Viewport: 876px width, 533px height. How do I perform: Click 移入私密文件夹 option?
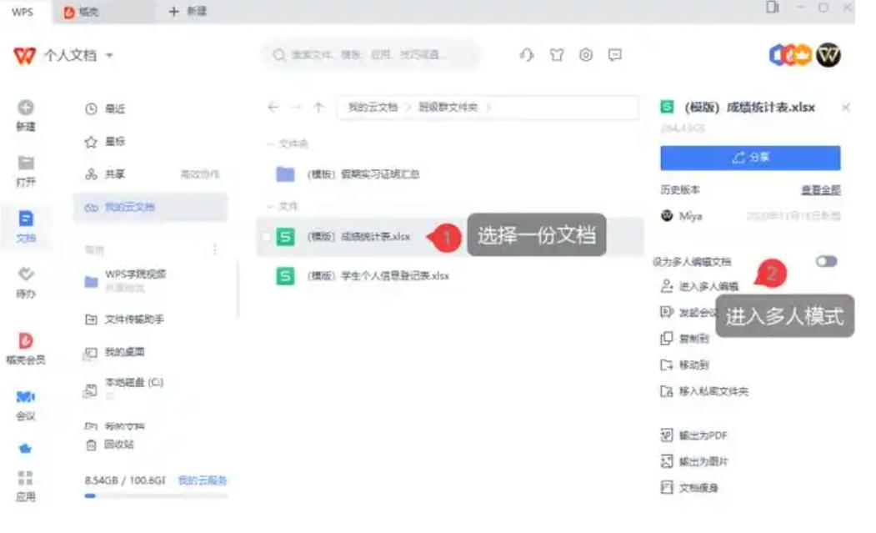click(x=704, y=391)
